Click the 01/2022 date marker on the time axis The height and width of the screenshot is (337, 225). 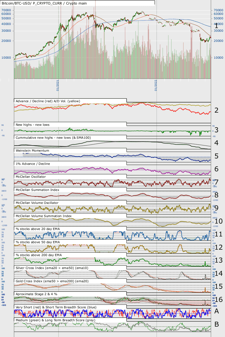point(156,85)
